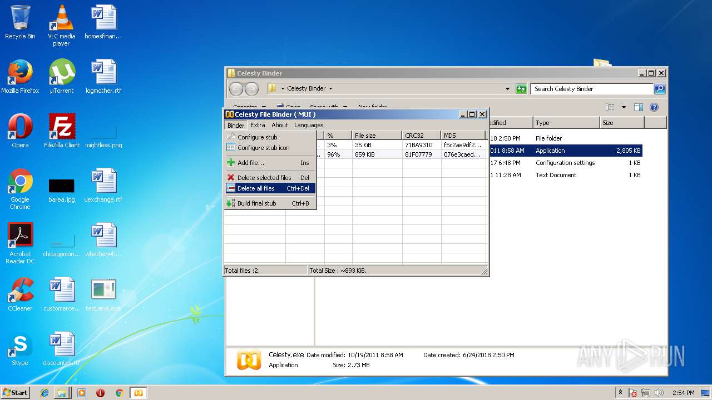Screen dimensions: 712x400
Task: Click Explorer forward navigation arrow
Action: click(251, 89)
